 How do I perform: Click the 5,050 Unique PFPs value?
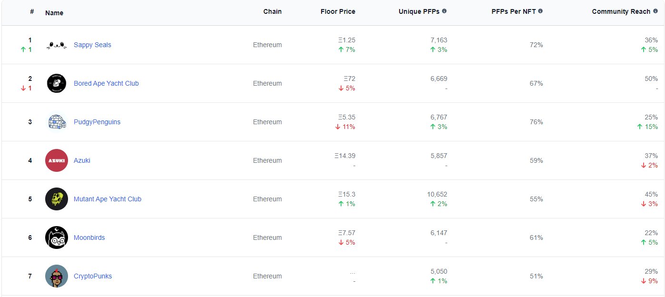pos(439,271)
